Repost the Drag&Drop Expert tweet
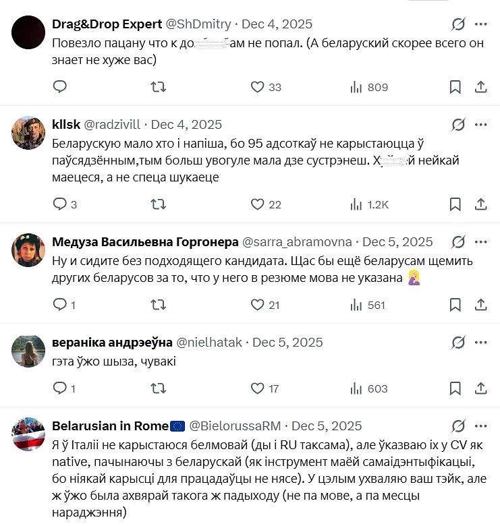Screen dimensions: 500x526 tap(158, 87)
